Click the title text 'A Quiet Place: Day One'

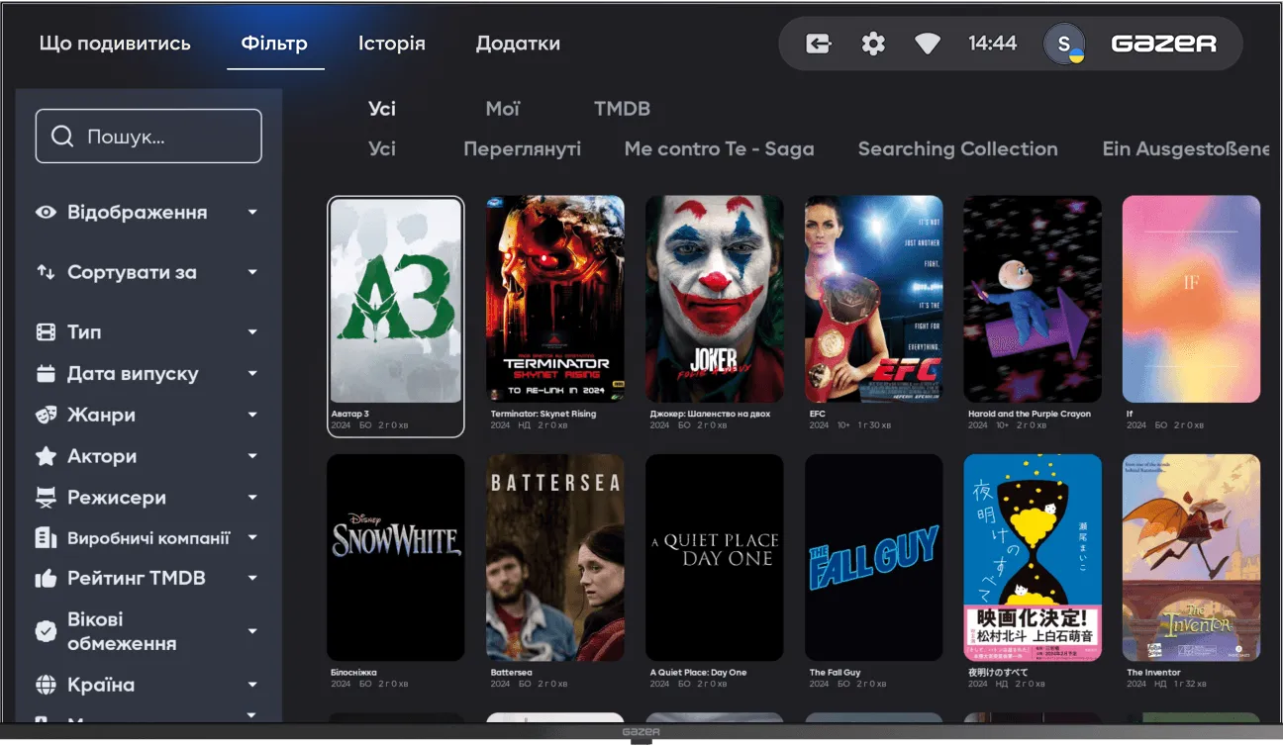click(x=698, y=673)
